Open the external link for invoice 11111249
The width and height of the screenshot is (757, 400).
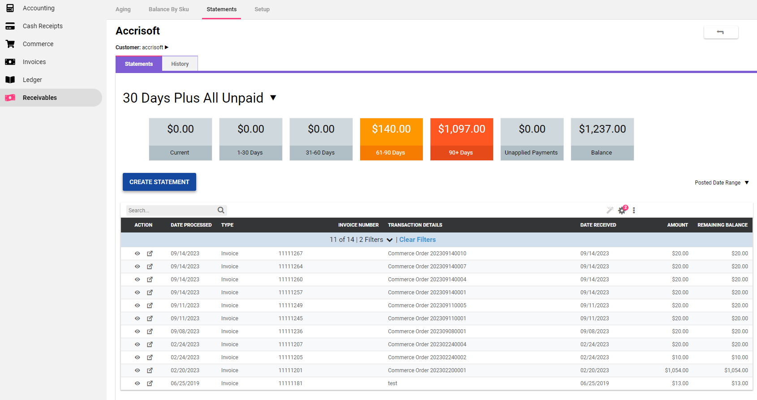(150, 305)
